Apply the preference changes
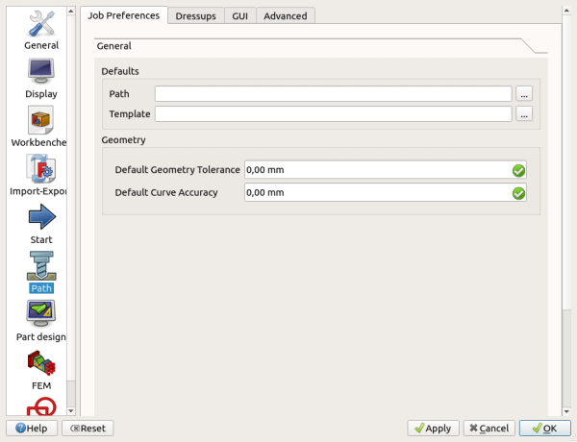Viewport: 577px width, 442px height. tap(433, 428)
